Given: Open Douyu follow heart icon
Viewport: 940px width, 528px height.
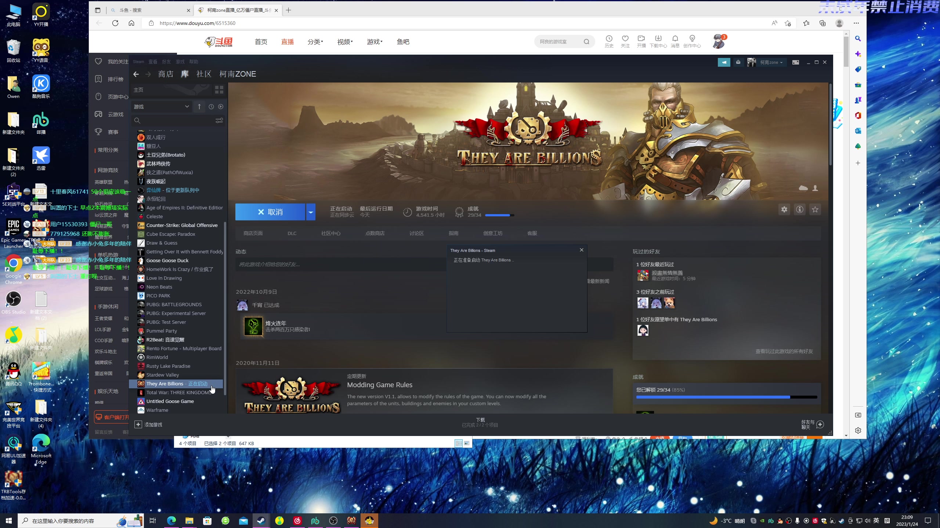Looking at the screenshot, I should (x=625, y=41).
